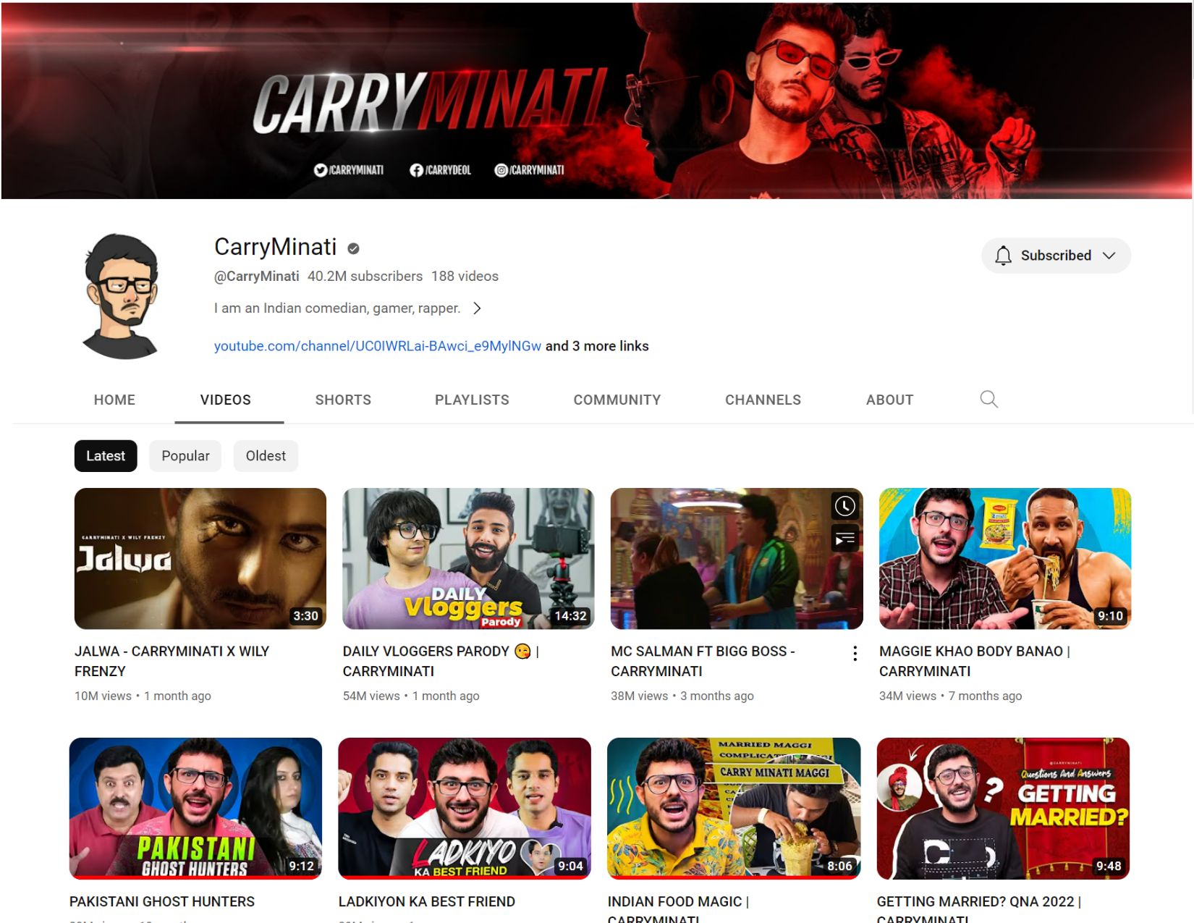Select the Latest filter chip
Image resolution: width=1194 pixels, height=923 pixels.
pos(106,456)
